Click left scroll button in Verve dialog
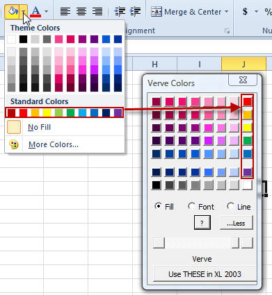 coord(159,243)
